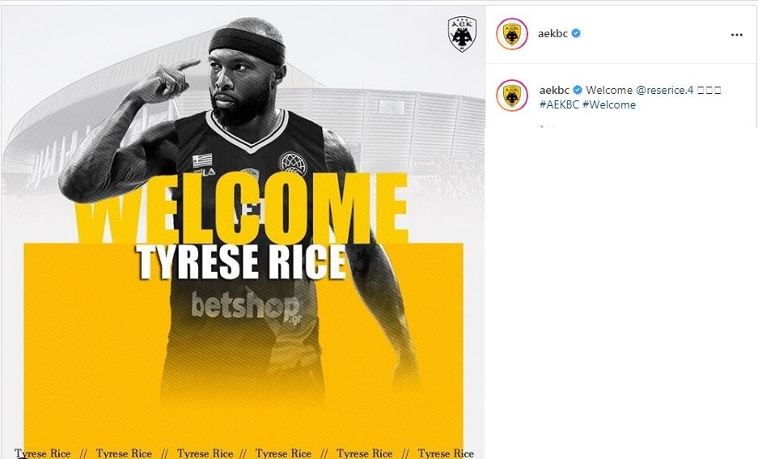Screen dimensions: 758x459
Task: Click the AEK shield logo on the poster
Action: 462,34
